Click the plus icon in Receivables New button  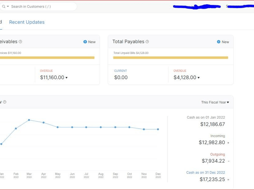click(85, 42)
